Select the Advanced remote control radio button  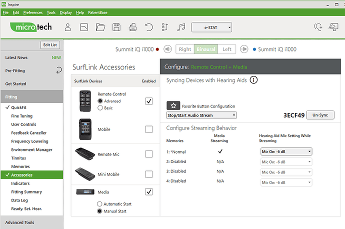[x=100, y=101]
